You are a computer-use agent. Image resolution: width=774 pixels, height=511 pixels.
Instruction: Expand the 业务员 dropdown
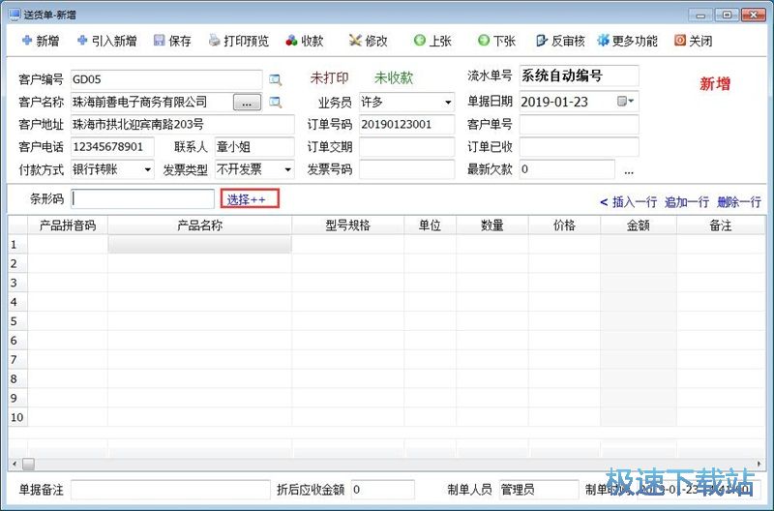pyautogui.click(x=448, y=103)
